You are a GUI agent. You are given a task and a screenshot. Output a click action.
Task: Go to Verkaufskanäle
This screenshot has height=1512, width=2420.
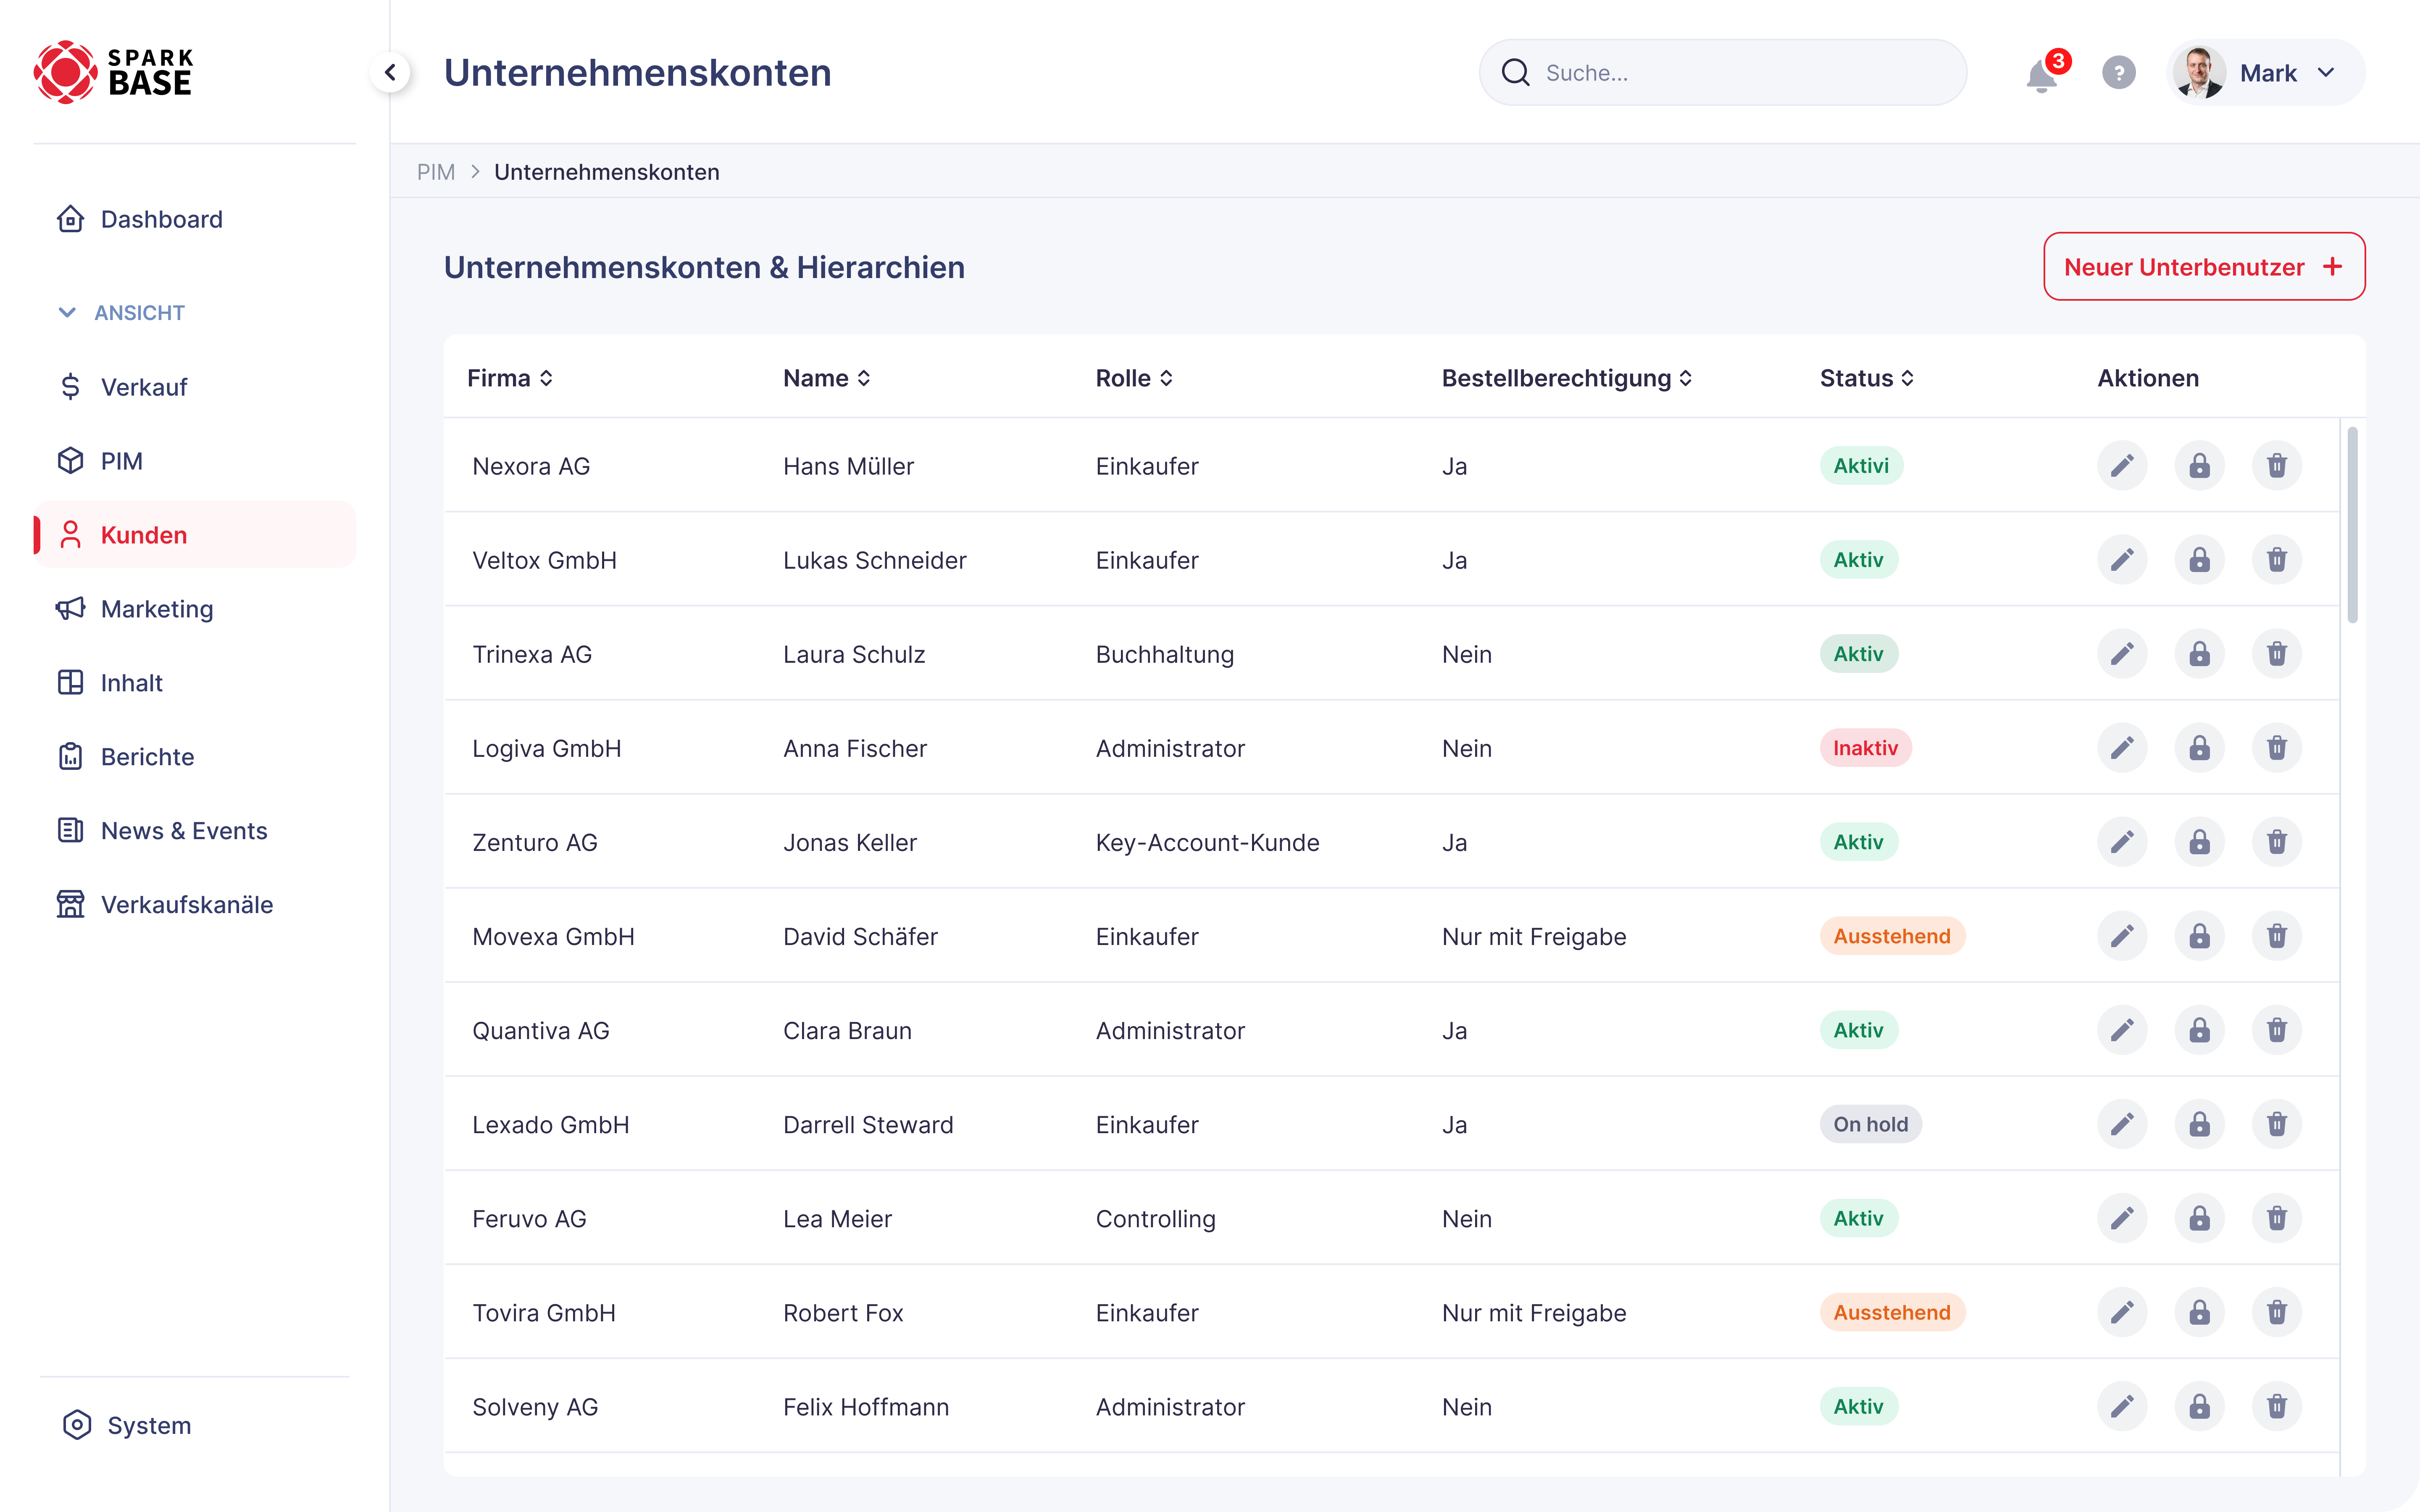click(x=195, y=905)
